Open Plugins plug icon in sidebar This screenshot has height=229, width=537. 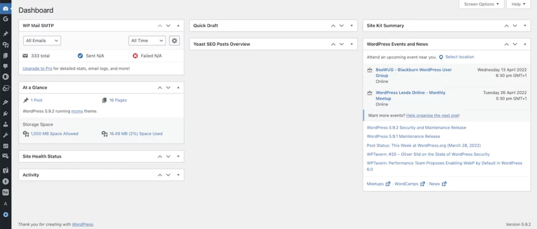5,113
